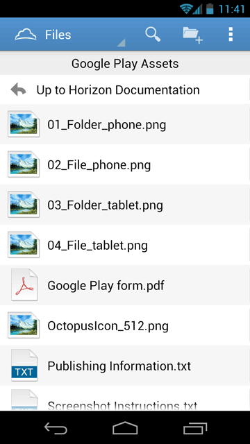Image resolution: width=250 pixels, height=444 pixels.
Task: Open 02_File_phone.png file
Action: pyautogui.click(x=125, y=164)
